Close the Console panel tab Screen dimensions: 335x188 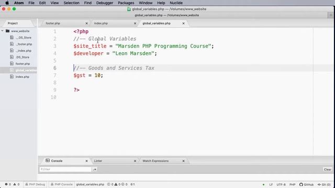pos(86,161)
